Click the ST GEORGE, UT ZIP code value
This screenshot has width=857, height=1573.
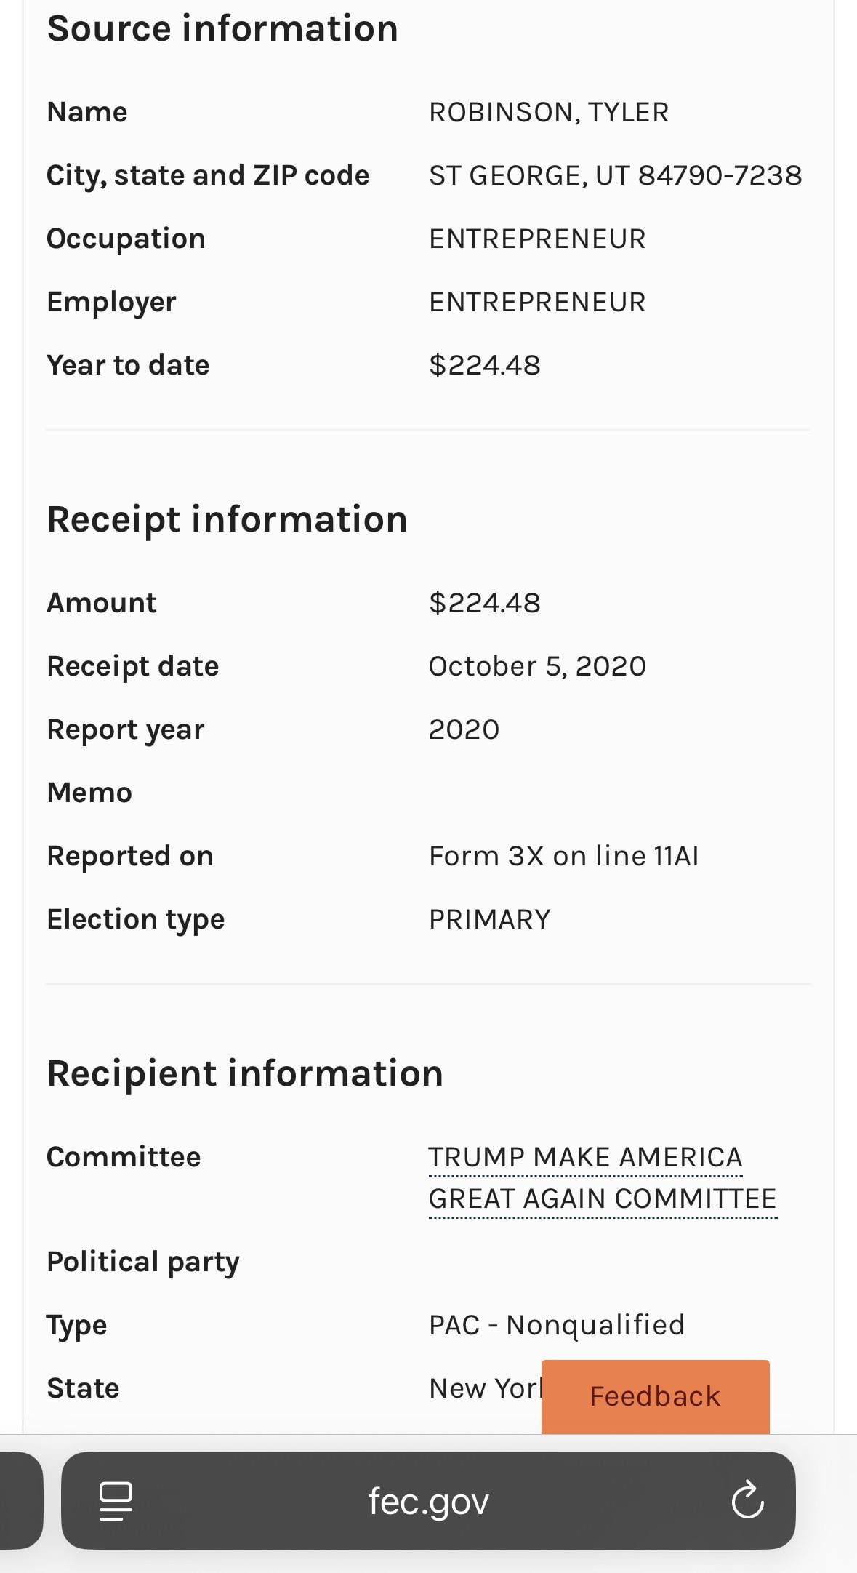[615, 175]
